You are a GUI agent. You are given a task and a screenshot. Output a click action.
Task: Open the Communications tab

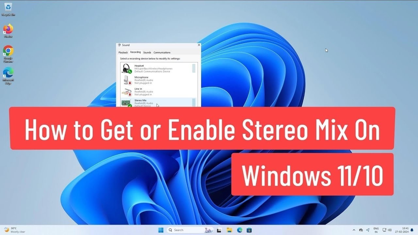pos(162,53)
